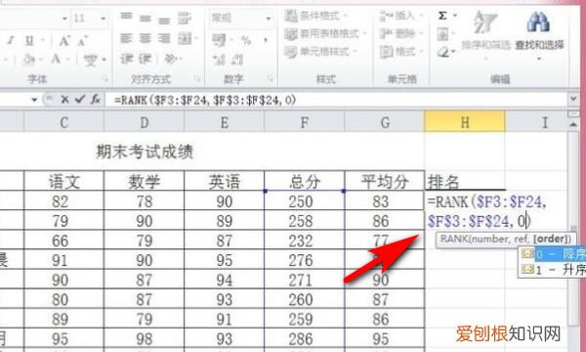Apply fill color paint bucket
Image resolution: width=586 pixels, height=352 pixels.
point(28,59)
